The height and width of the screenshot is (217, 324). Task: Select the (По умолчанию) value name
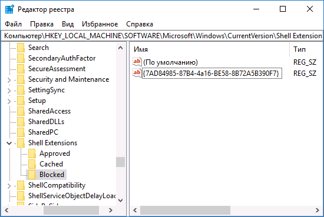click(x=170, y=62)
